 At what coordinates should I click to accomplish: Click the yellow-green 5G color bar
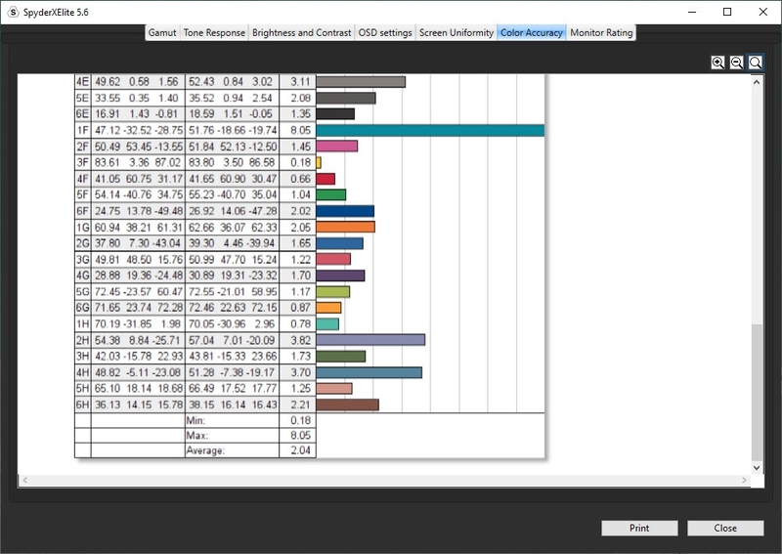point(333,292)
